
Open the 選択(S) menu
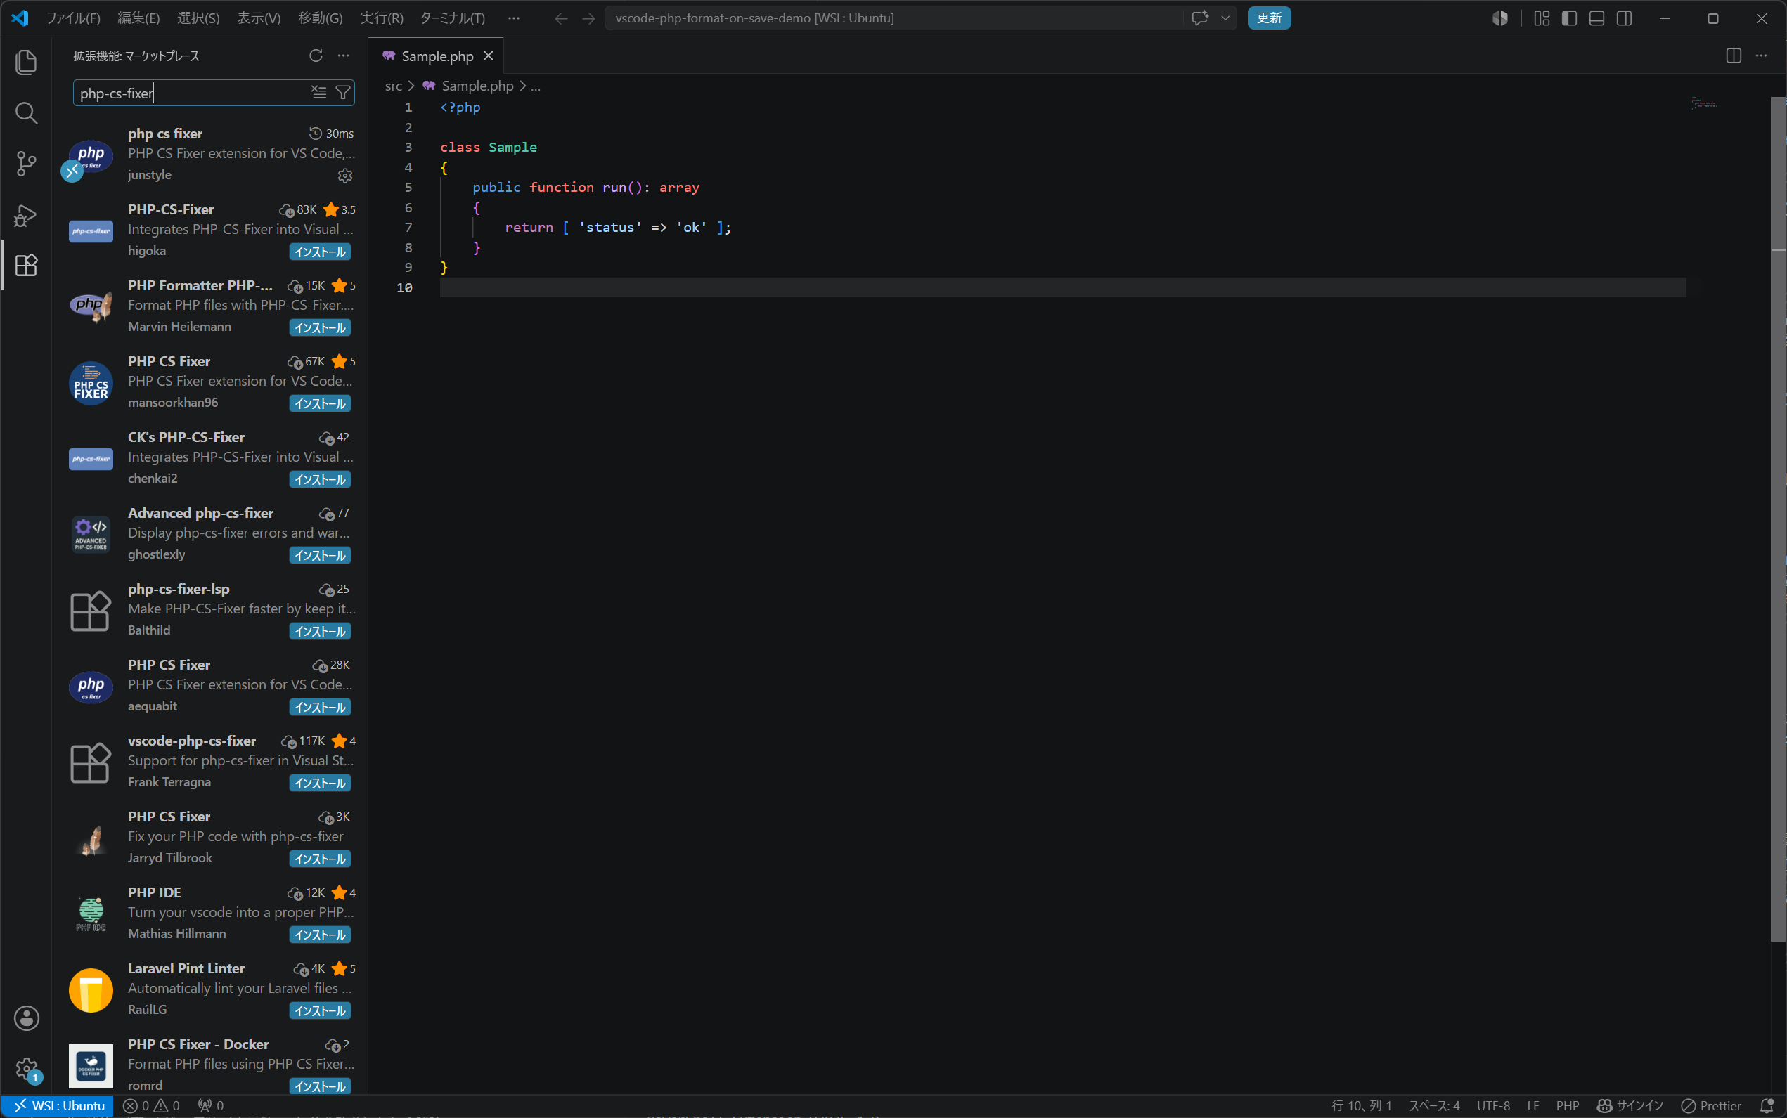click(198, 18)
